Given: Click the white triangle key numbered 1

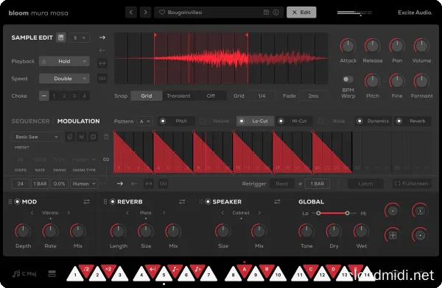Looking at the screenshot, I should [x=75, y=275].
